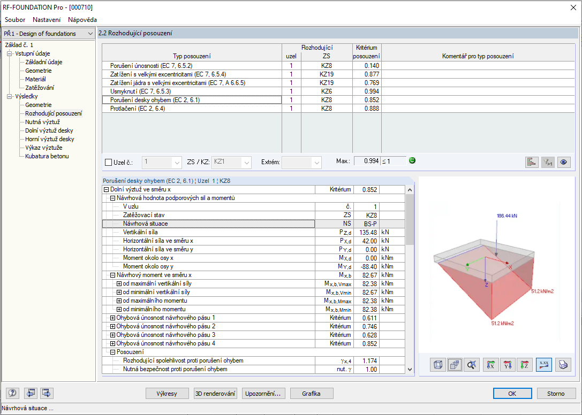Click the detail table scroll down arrow
The height and width of the screenshot is (415, 582).
tap(410, 370)
